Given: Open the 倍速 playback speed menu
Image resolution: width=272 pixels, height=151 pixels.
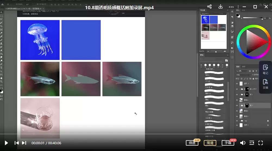Looking at the screenshot, I should click(x=192, y=143).
